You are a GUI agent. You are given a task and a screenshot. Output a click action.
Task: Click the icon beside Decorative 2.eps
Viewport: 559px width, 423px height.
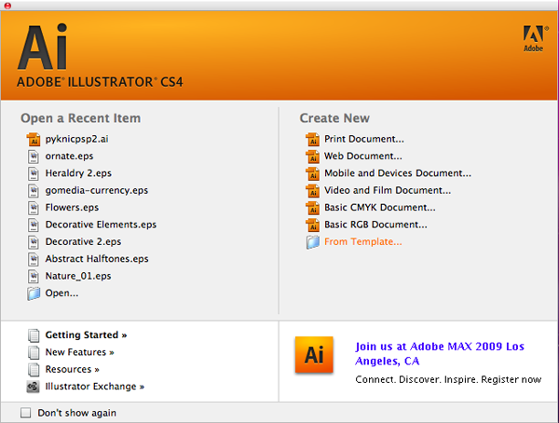pos(34,242)
